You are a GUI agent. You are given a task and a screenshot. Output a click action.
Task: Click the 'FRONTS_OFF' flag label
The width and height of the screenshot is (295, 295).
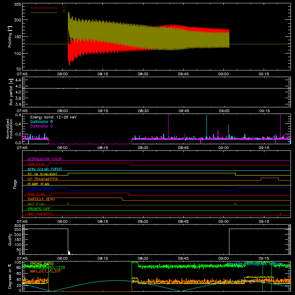coord(39,209)
